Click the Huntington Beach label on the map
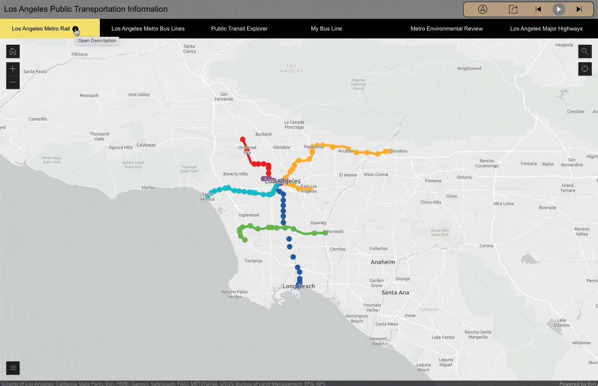Viewport: 598px width, 386px height. (357, 319)
